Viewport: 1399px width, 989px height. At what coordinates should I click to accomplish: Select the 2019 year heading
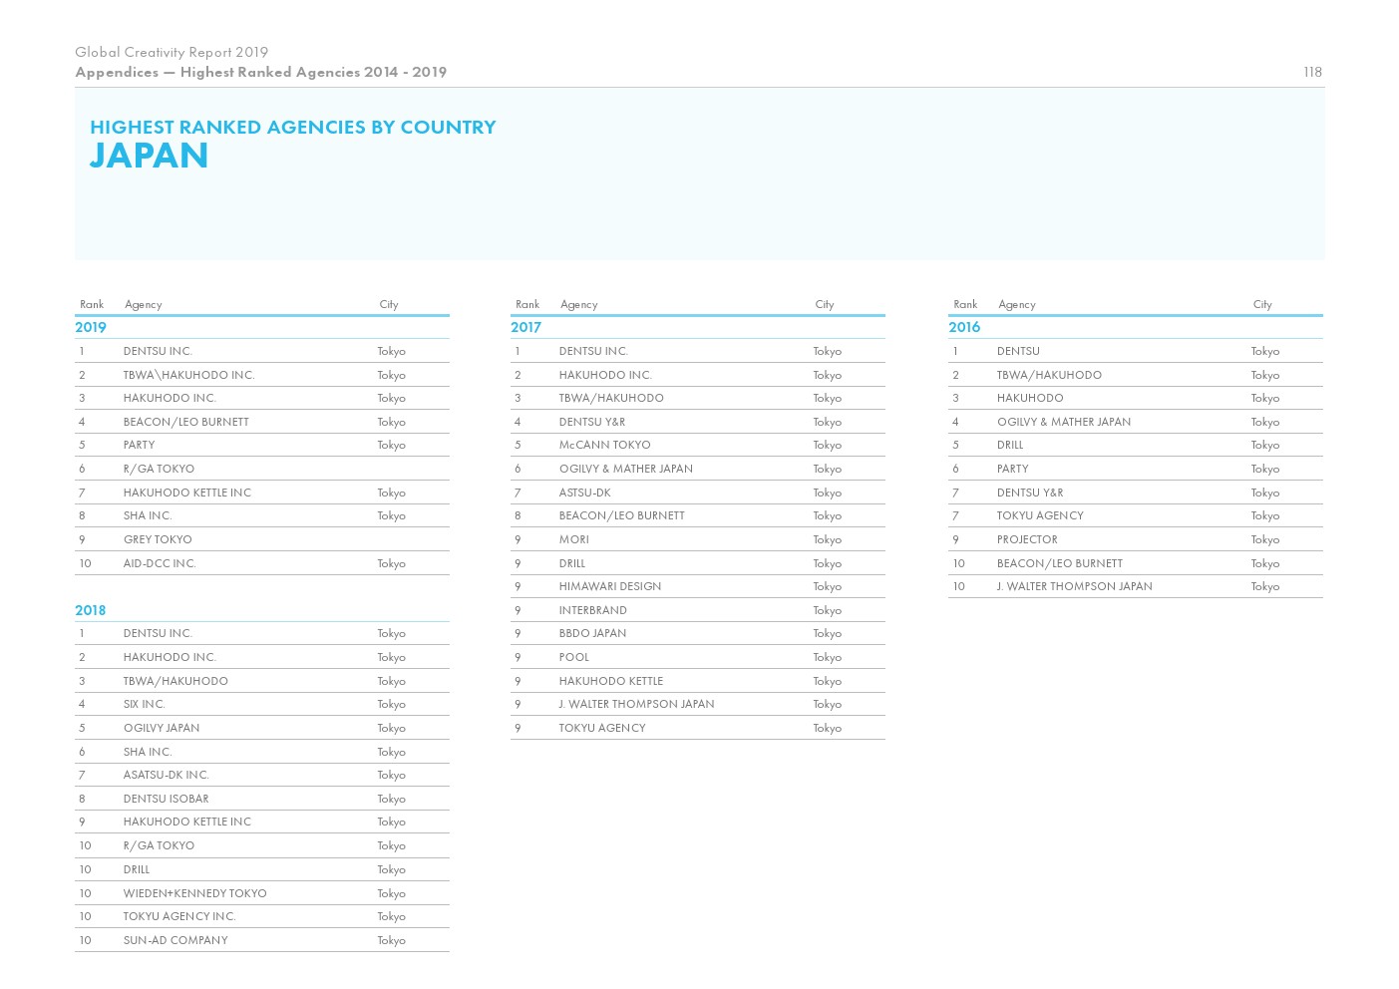[x=91, y=327]
